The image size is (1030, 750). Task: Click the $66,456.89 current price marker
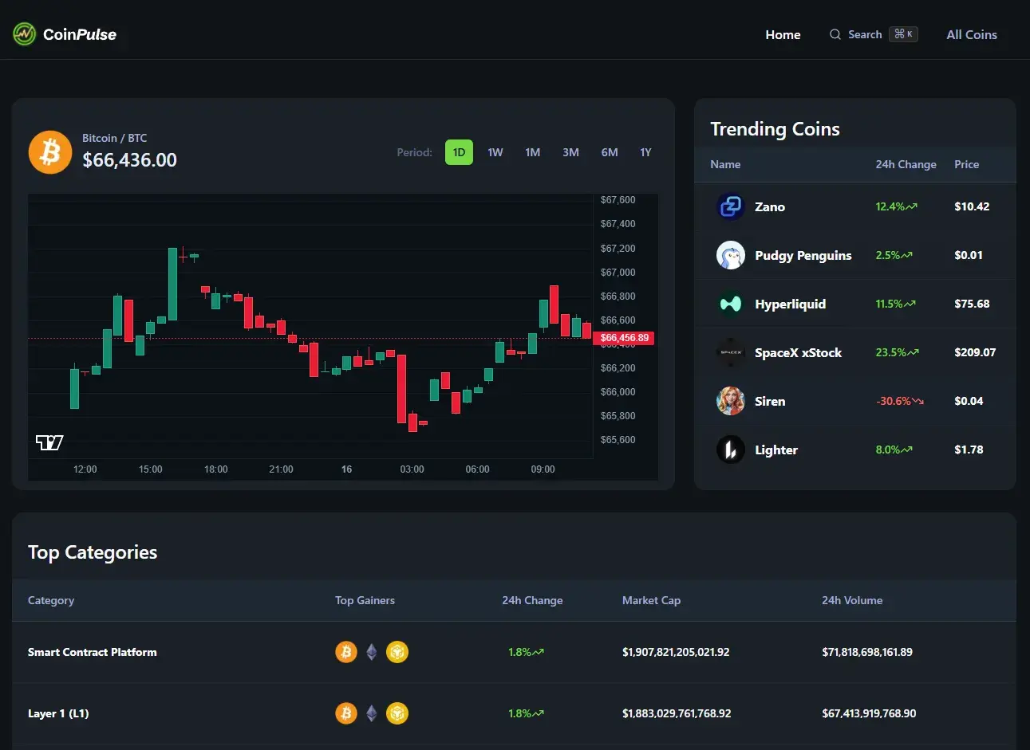pos(624,338)
